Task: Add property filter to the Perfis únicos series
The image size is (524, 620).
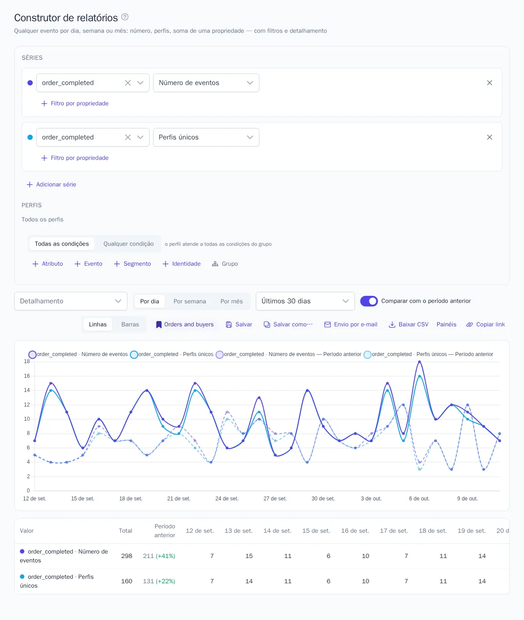Action: (75, 158)
